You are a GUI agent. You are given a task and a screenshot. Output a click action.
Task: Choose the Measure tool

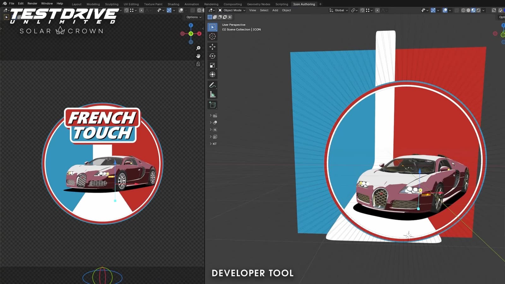[x=212, y=94]
